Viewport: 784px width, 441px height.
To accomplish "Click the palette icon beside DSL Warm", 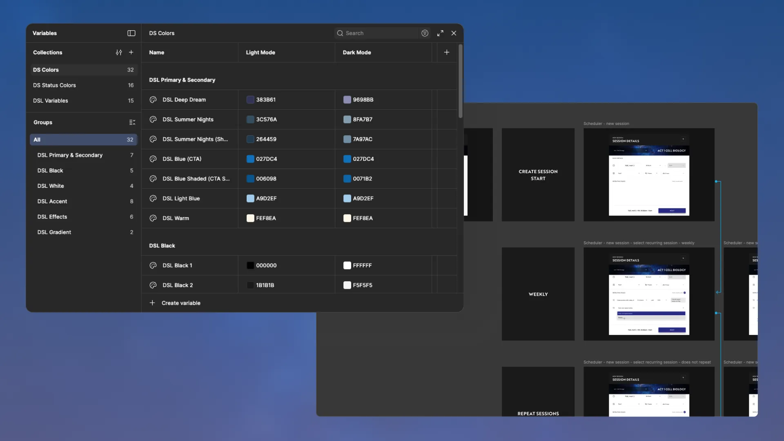I will (153, 218).
